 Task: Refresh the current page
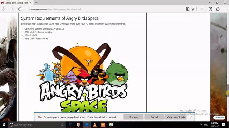(x=20, y=9)
